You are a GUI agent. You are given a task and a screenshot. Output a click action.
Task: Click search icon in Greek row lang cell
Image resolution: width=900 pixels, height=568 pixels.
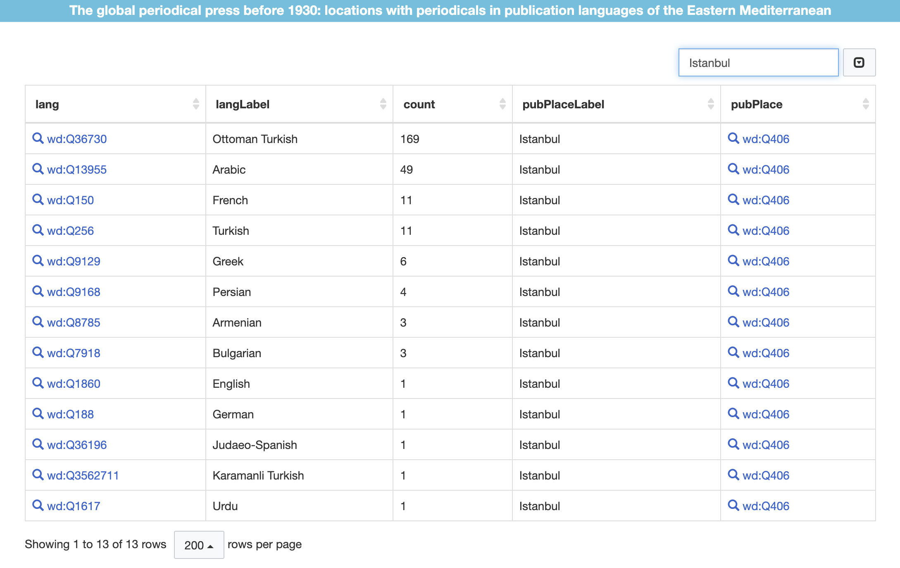click(x=38, y=260)
